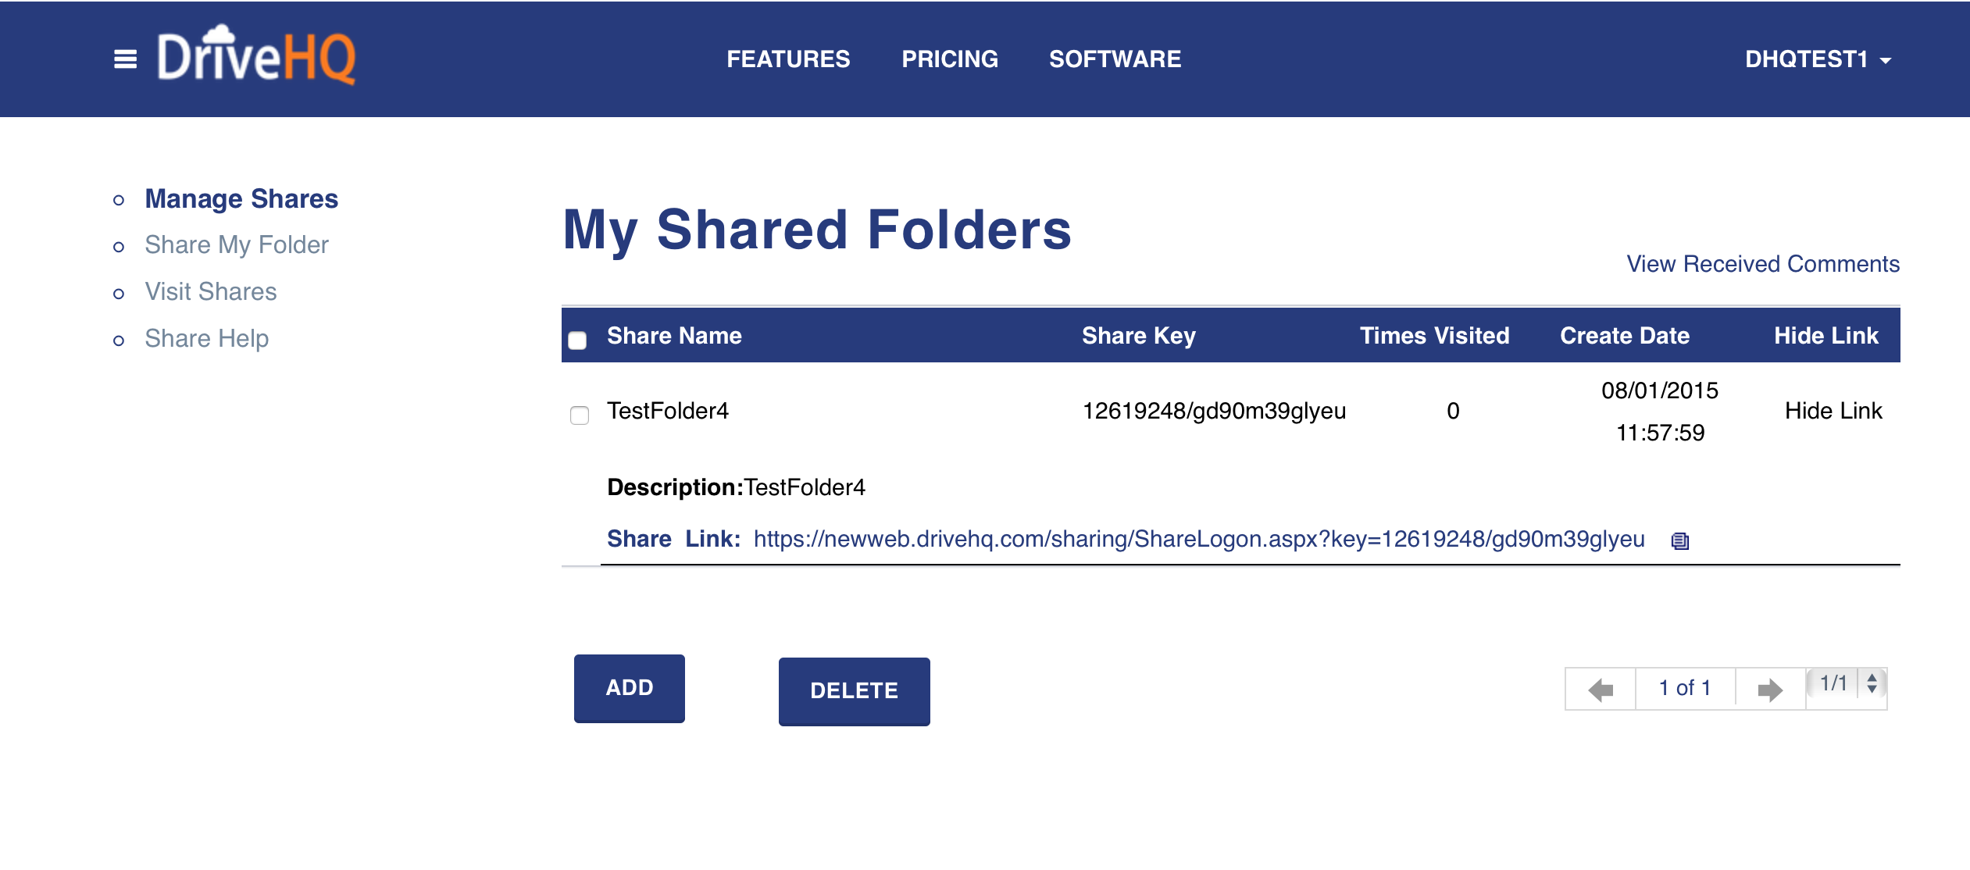This screenshot has width=1970, height=870.
Task: Click the DELETE button
Action: (854, 691)
